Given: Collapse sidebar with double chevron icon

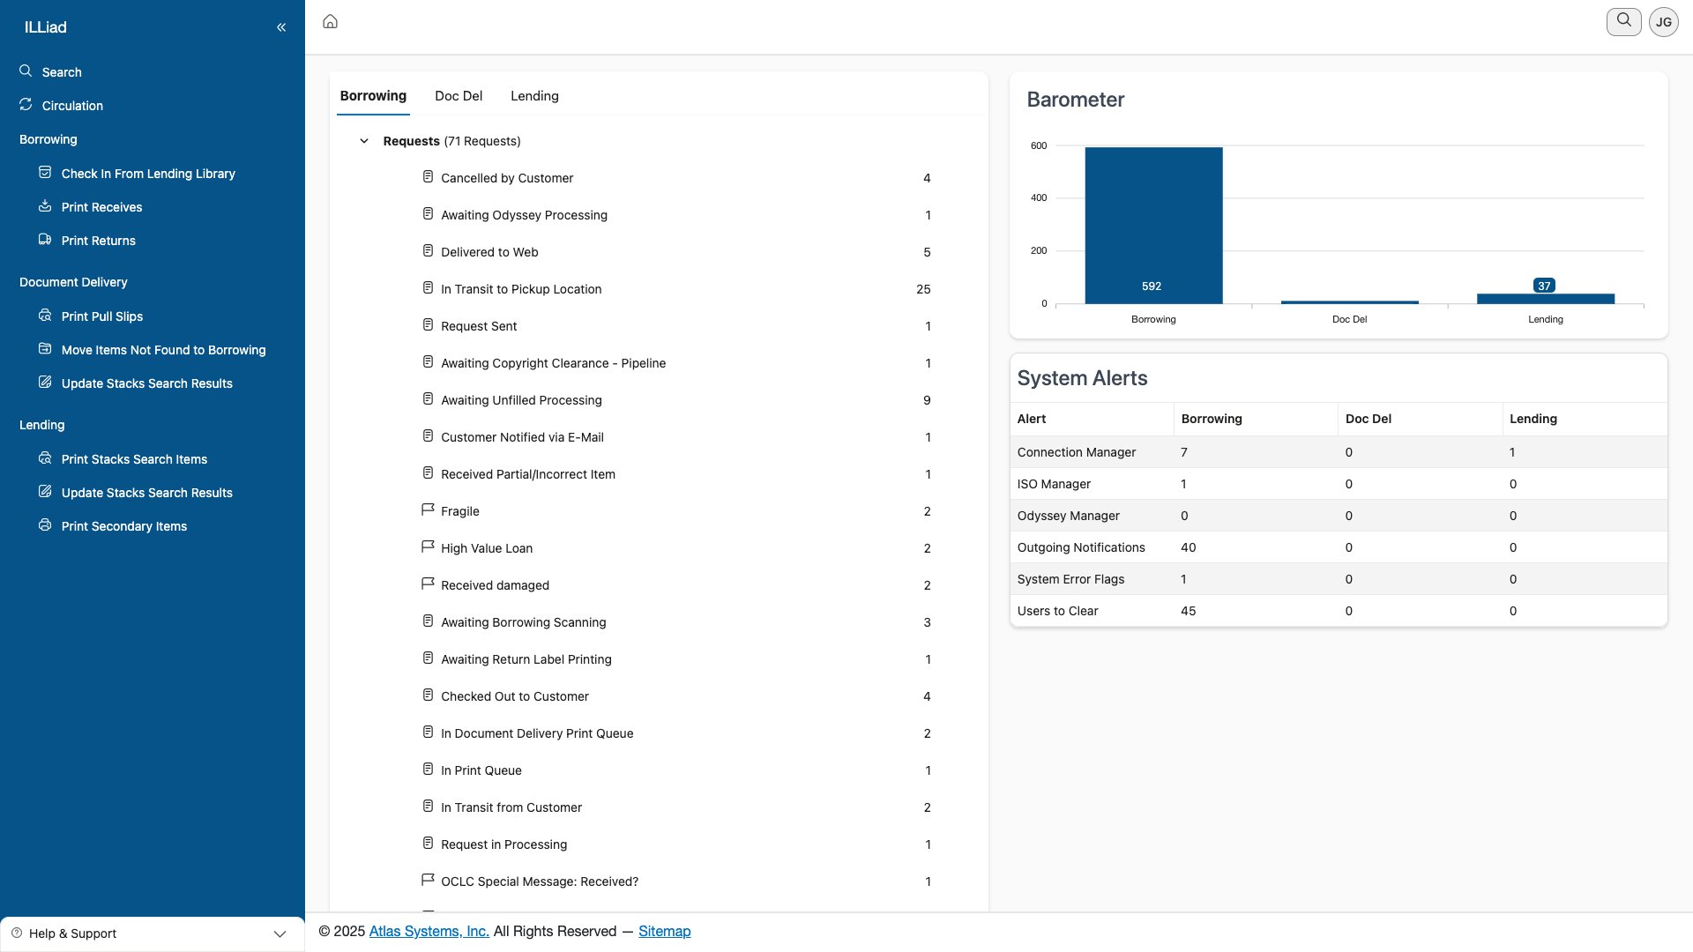Looking at the screenshot, I should point(281,27).
